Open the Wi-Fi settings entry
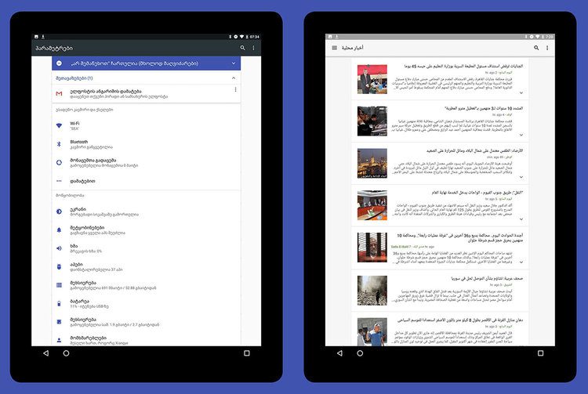Image resolution: width=588 pixels, height=394 pixels. click(x=147, y=126)
